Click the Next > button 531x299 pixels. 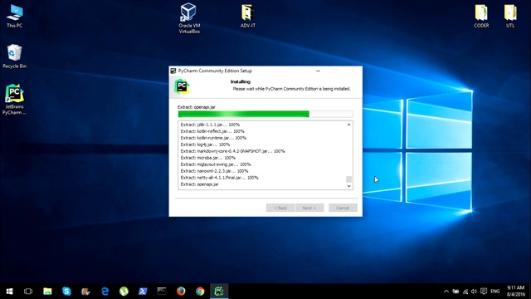click(309, 208)
